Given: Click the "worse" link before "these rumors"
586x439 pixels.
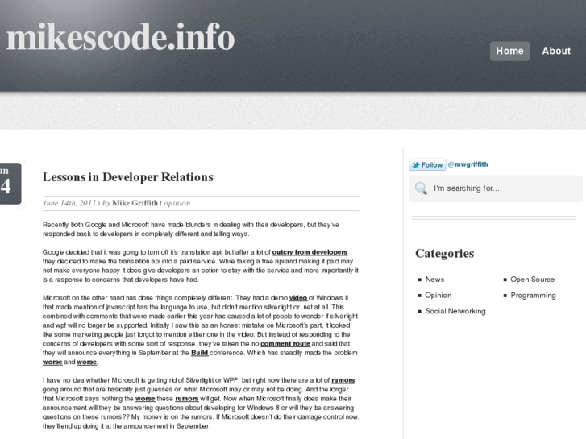Looking at the screenshot, I should coord(145,399).
